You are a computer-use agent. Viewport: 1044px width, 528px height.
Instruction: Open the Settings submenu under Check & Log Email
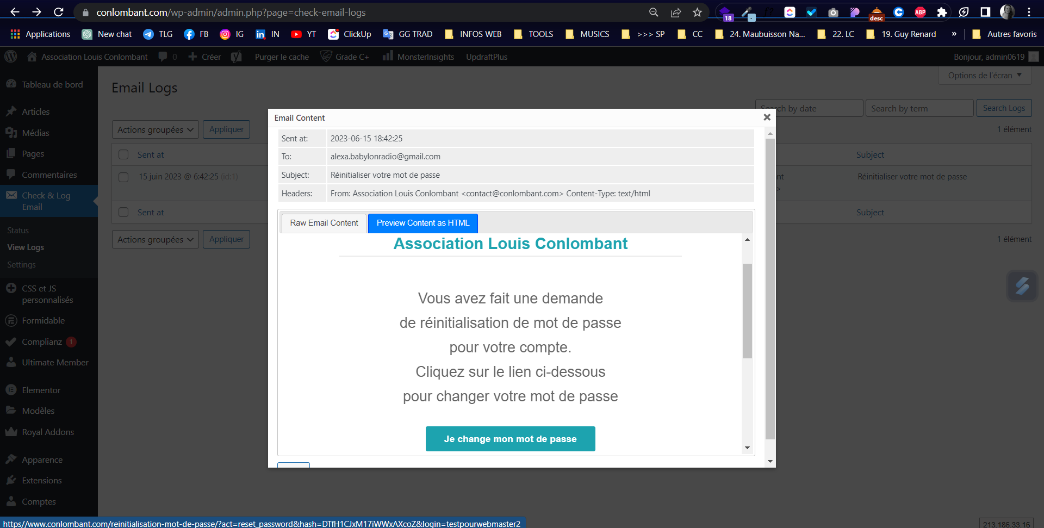click(21, 265)
